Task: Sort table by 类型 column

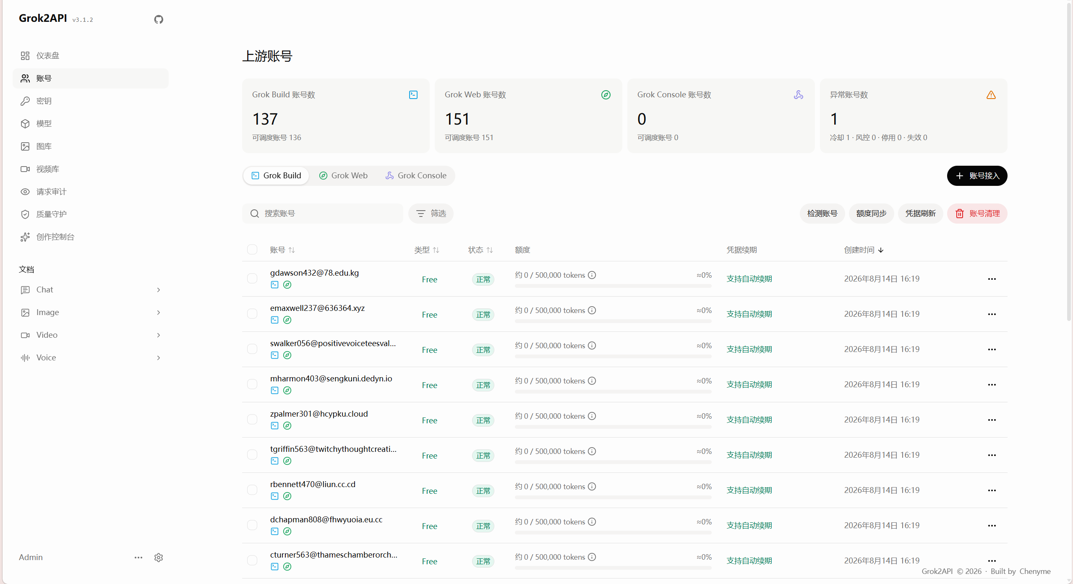Action: pyautogui.click(x=427, y=250)
